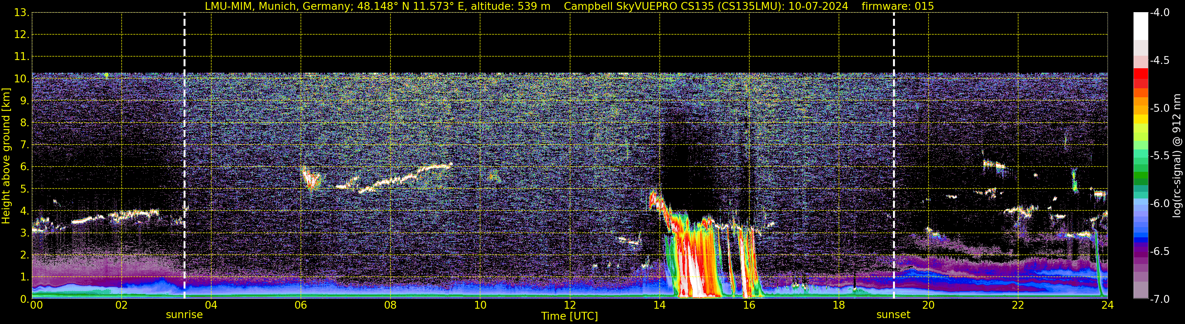Click the '8.' height tick label
Viewport: 1185px width, 324px height.
tap(24, 123)
